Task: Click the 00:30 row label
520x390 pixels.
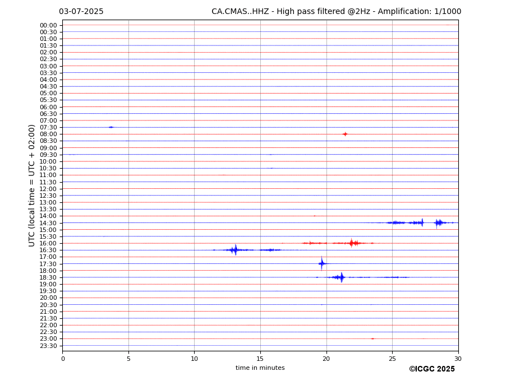Action: coord(48,32)
